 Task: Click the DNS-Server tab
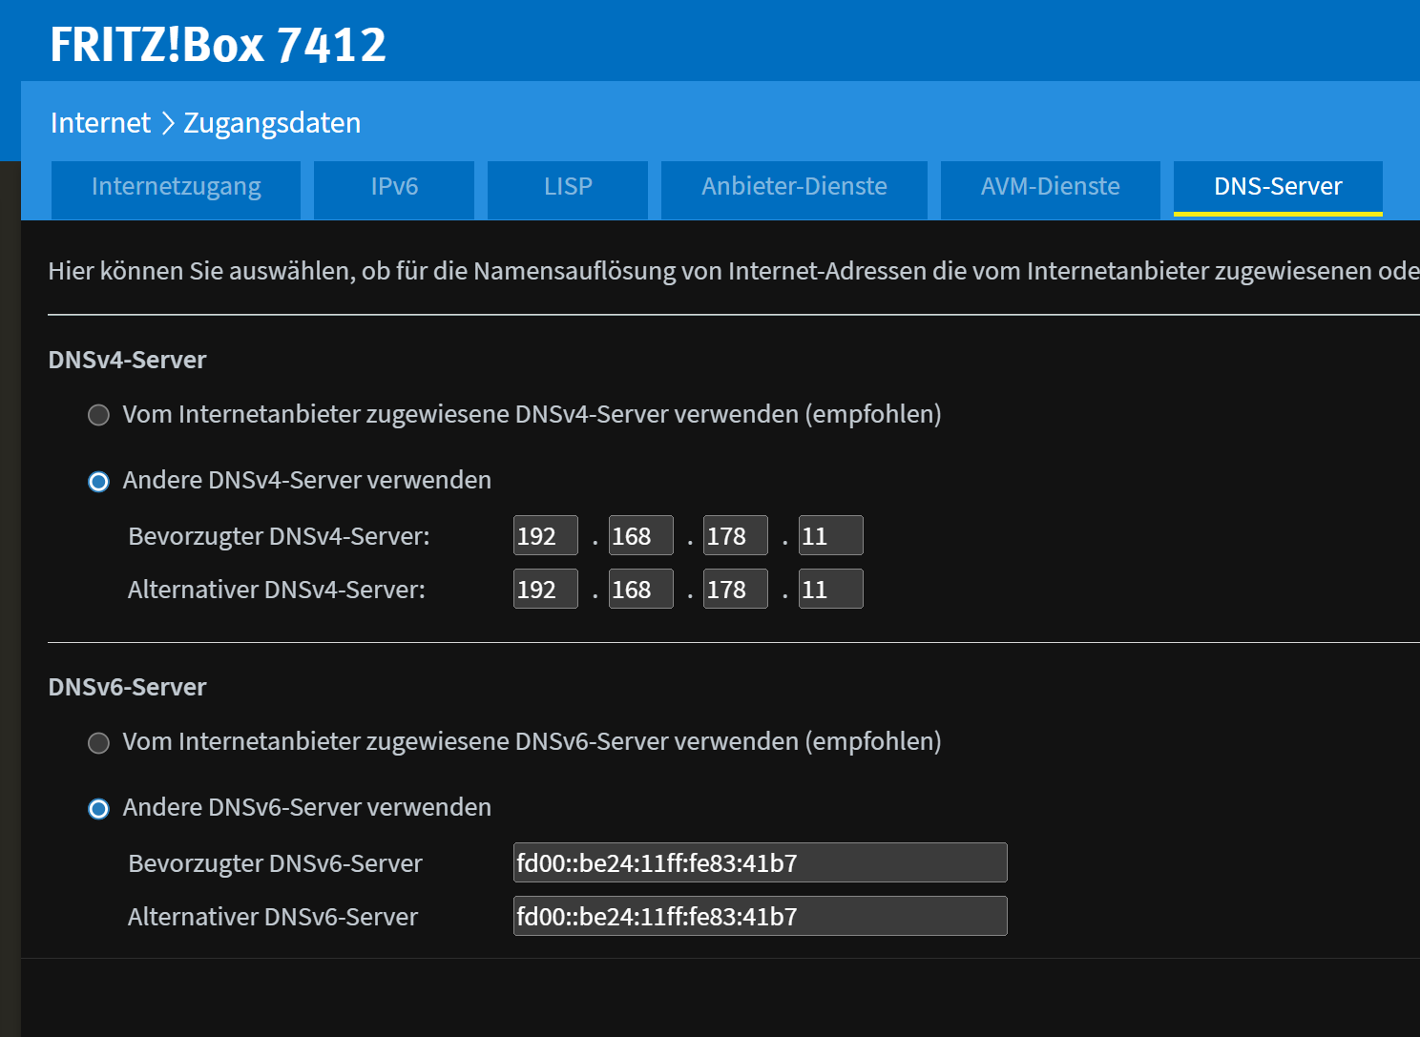click(x=1278, y=187)
